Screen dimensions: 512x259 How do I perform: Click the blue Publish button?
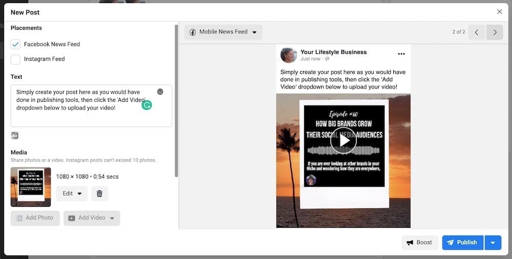click(463, 242)
